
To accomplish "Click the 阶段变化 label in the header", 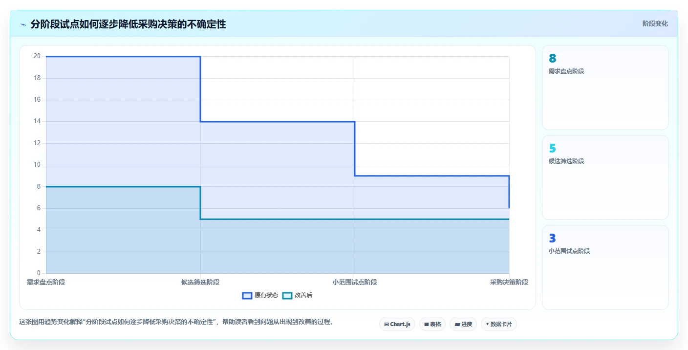I will coord(655,23).
